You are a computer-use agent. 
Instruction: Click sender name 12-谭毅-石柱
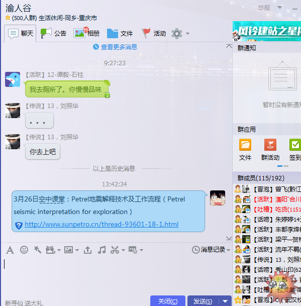point(65,75)
